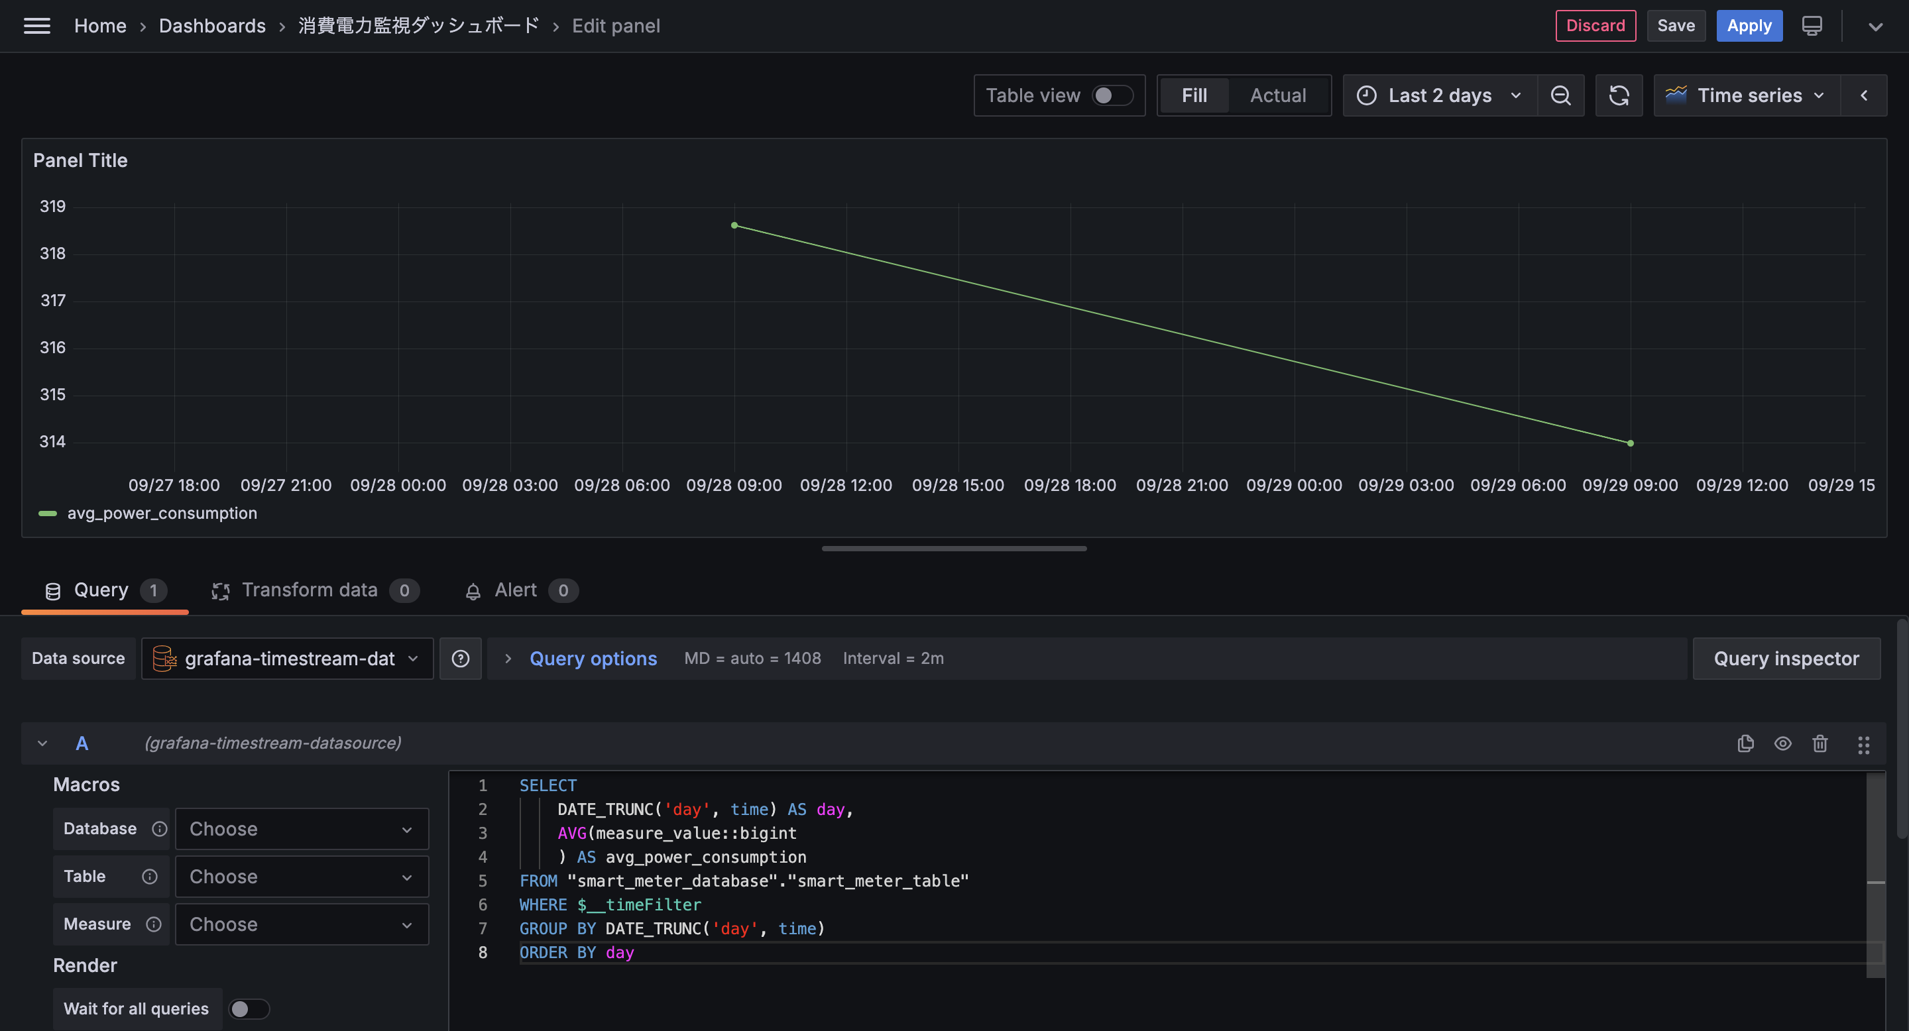The height and width of the screenshot is (1031, 1909).
Task: Enable the Wait for all queries switch
Action: pos(249,1008)
